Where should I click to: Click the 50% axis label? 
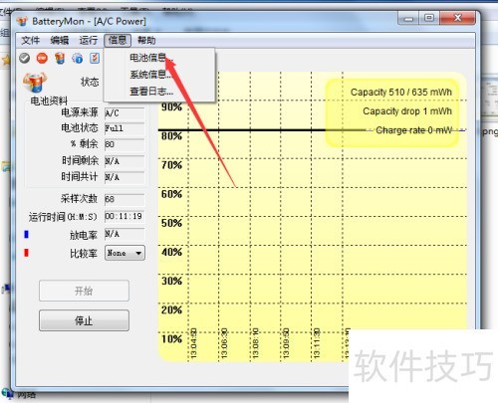(x=171, y=223)
